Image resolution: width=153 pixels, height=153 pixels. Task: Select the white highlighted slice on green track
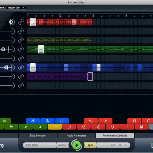[x=41, y=49]
